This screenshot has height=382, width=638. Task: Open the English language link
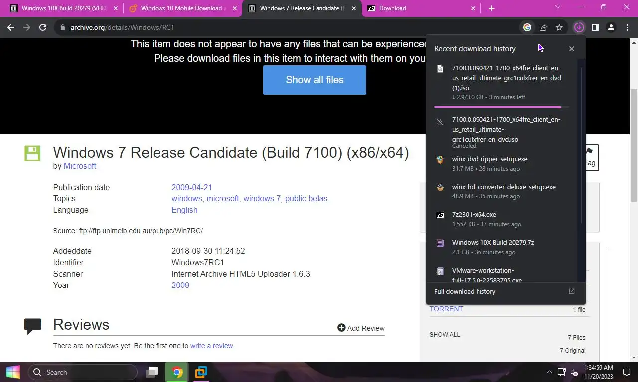[x=184, y=210]
